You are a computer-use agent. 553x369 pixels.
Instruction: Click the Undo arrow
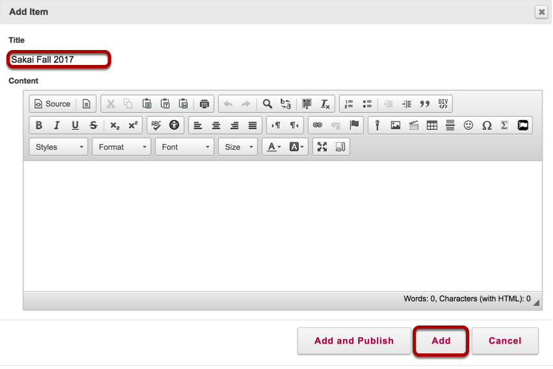point(228,104)
